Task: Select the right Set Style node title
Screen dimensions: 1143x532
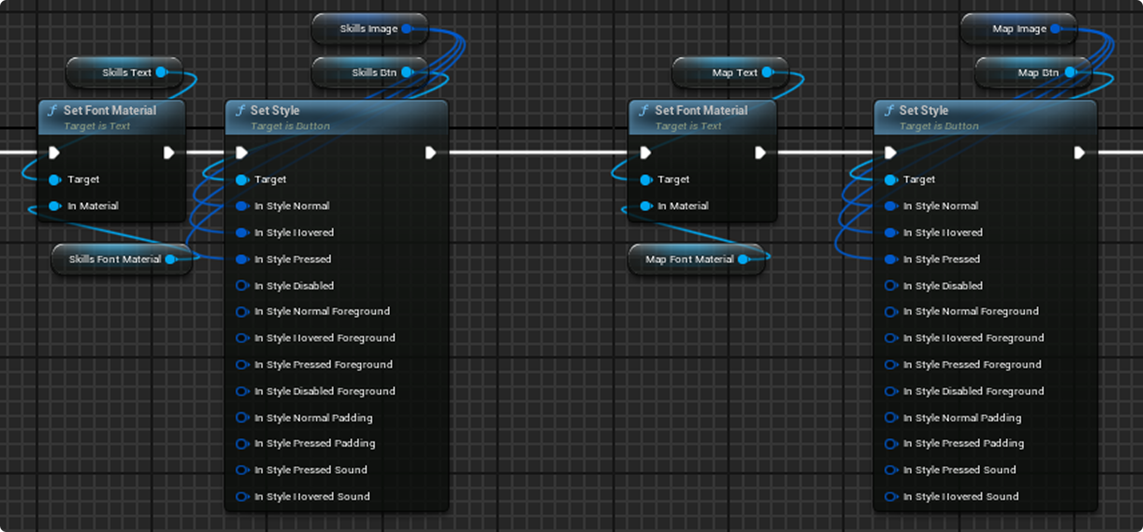Action: (x=923, y=111)
